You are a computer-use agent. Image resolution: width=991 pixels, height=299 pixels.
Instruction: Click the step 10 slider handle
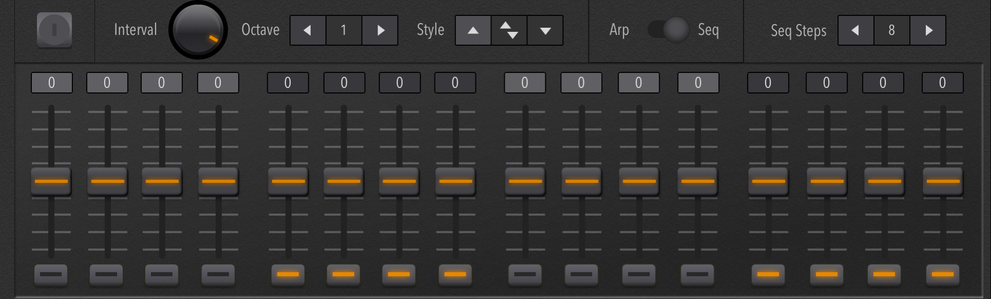click(x=582, y=181)
